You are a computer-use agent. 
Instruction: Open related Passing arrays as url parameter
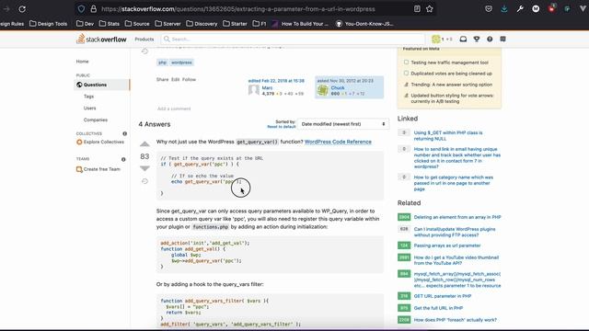447,245
